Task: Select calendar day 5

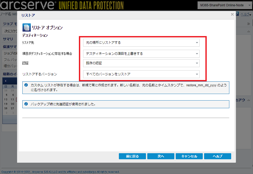Action: pos(7,95)
